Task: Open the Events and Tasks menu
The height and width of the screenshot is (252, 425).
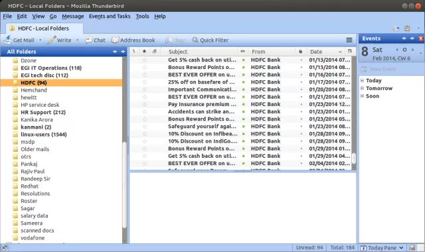Action: (110, 16)
